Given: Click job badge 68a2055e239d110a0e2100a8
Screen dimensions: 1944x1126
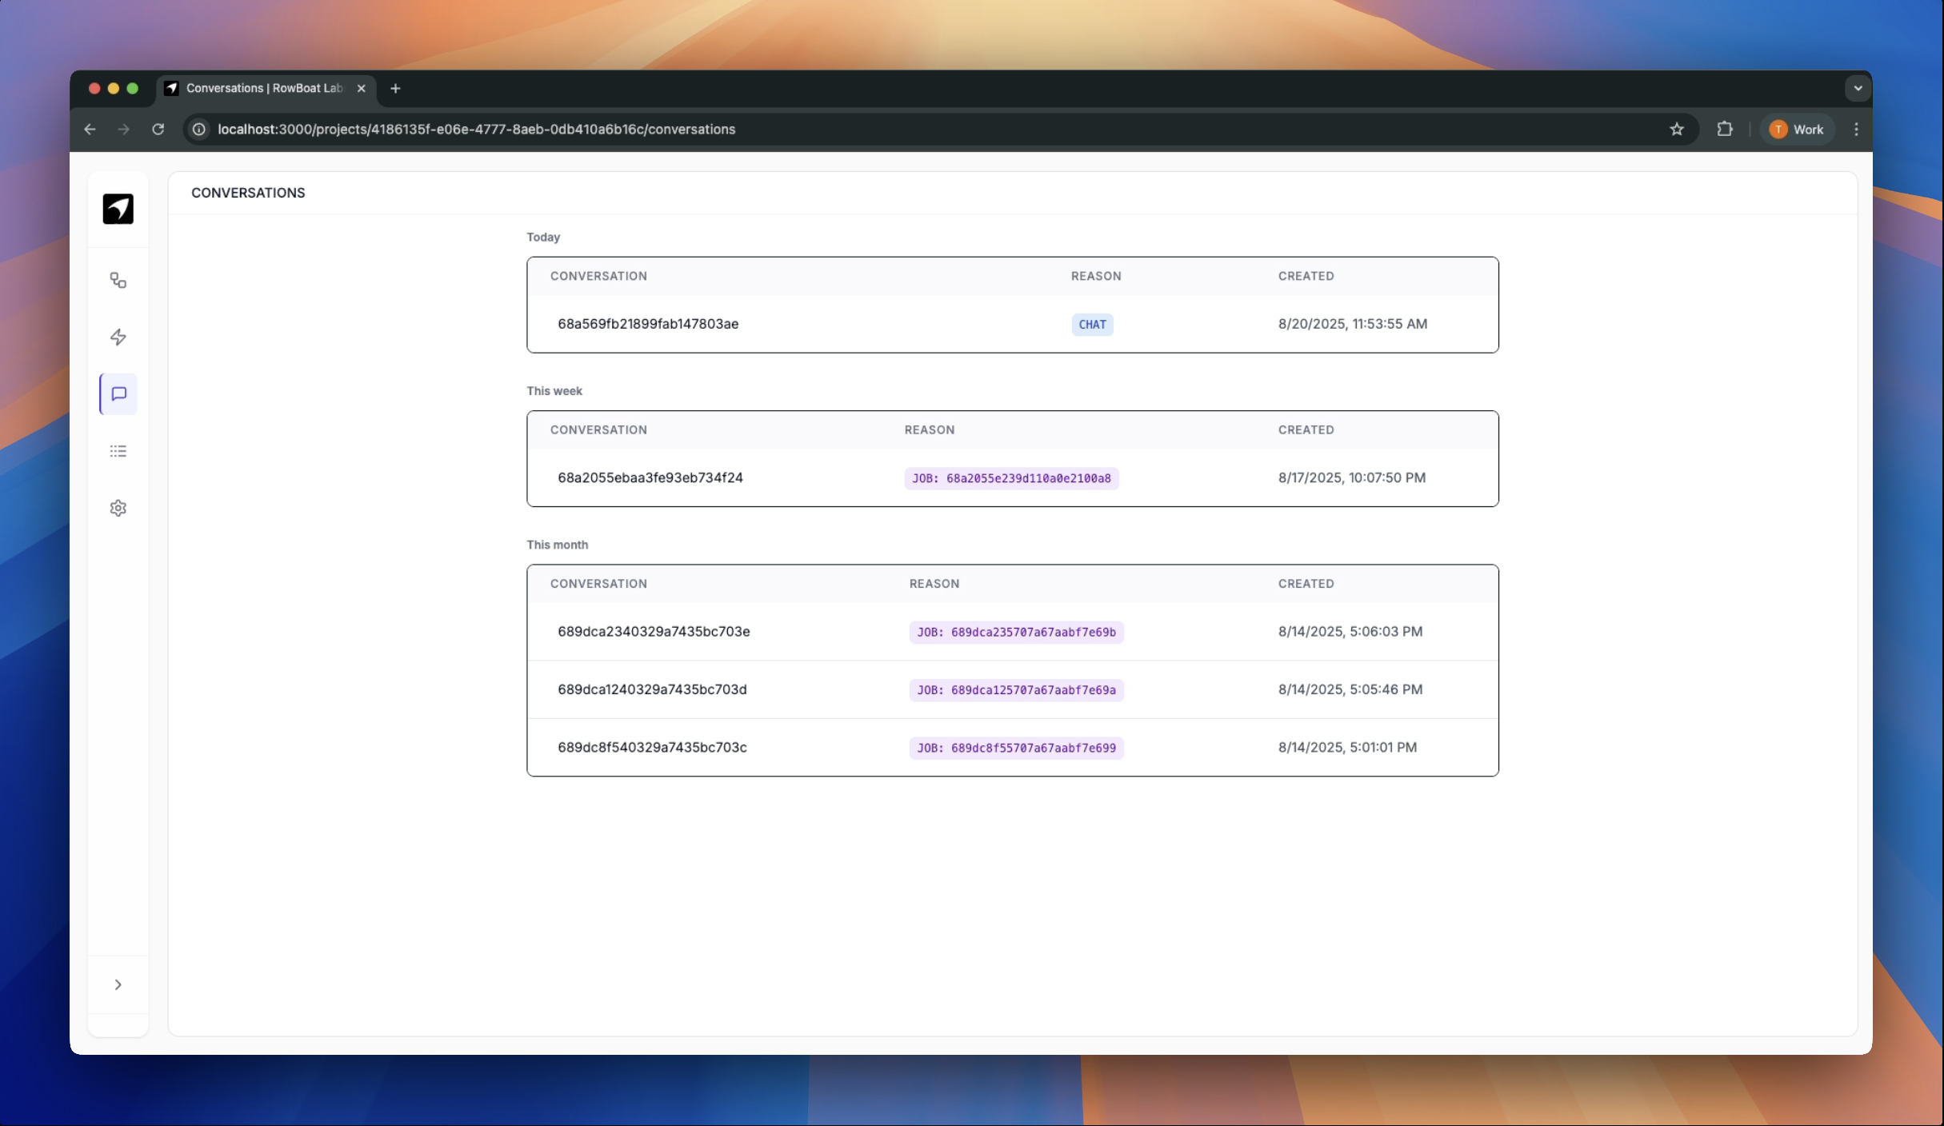Looking at the screenshot, I should coord(1011,478).
